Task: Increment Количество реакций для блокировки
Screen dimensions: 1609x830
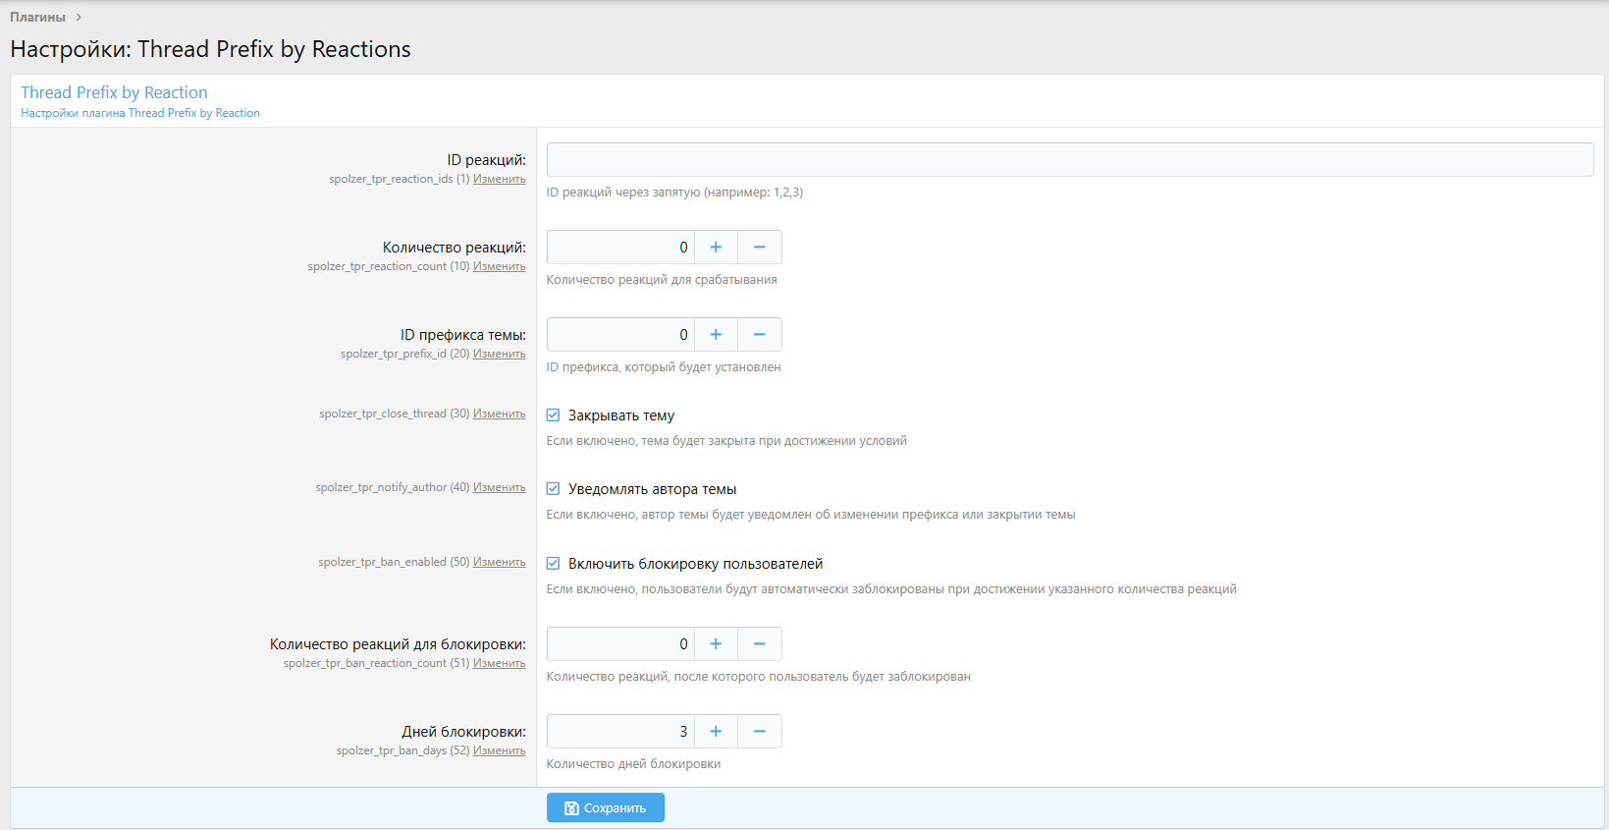Action: point(716,644)
